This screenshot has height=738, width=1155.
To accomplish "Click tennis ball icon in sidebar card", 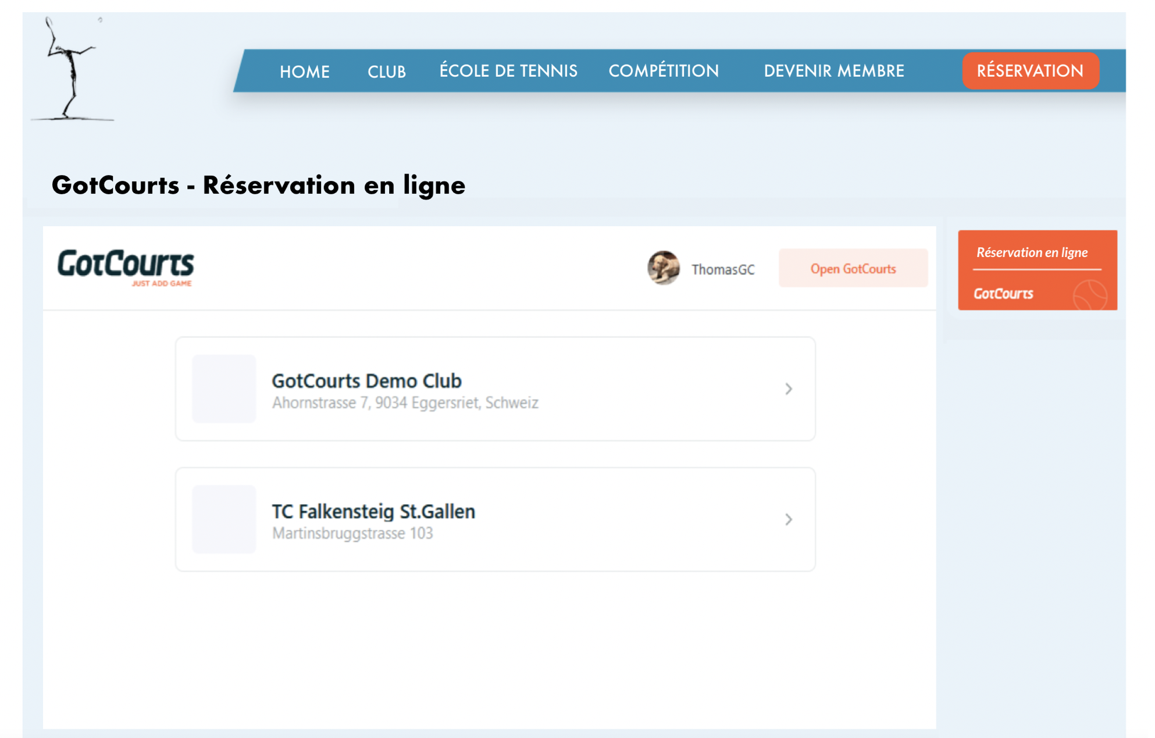I will coord(1090,295).
